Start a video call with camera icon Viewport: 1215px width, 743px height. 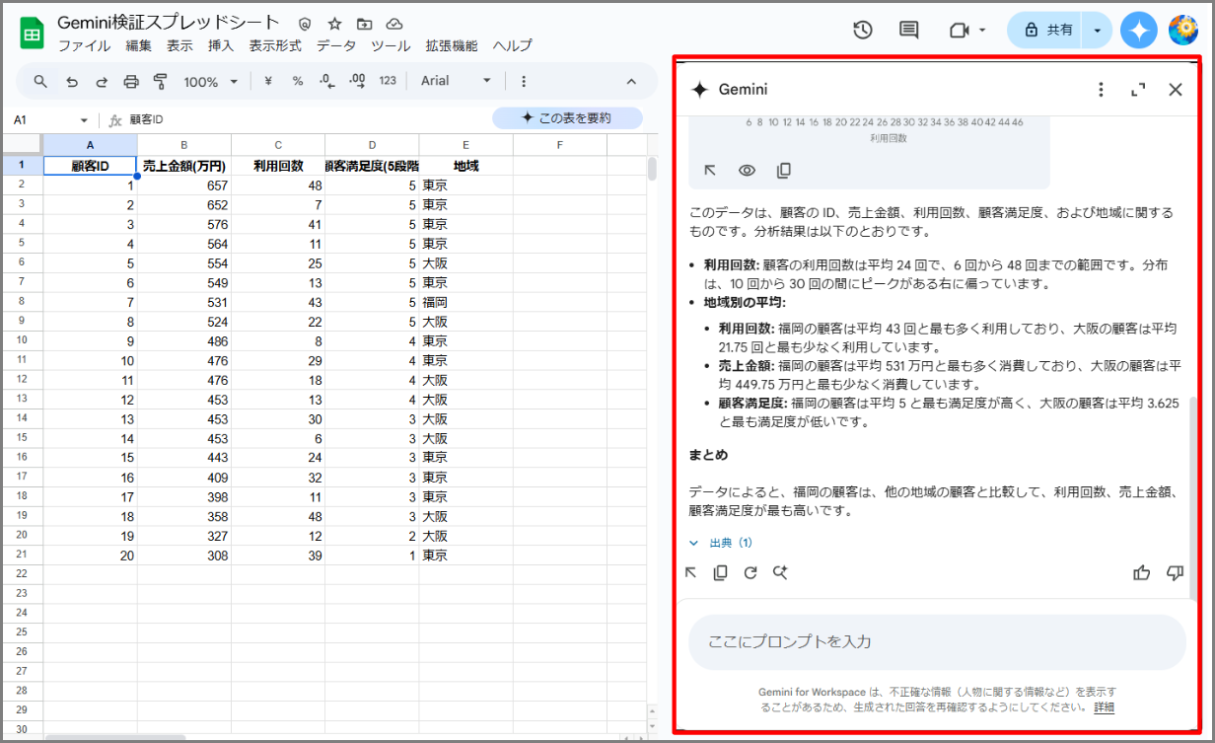pyautogui.click(x=959, y=31)
